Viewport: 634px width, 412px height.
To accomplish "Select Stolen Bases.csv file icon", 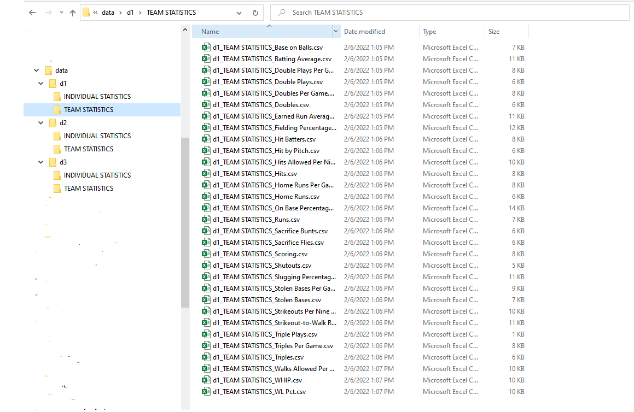I will [206, 300].
